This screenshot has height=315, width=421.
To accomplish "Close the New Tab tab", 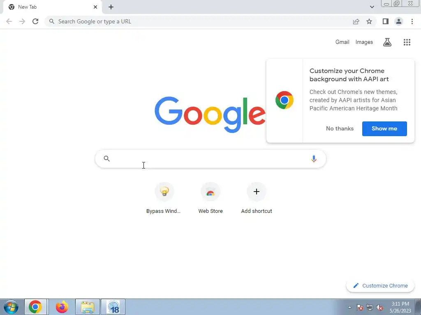I will click(x=95, y=7).
